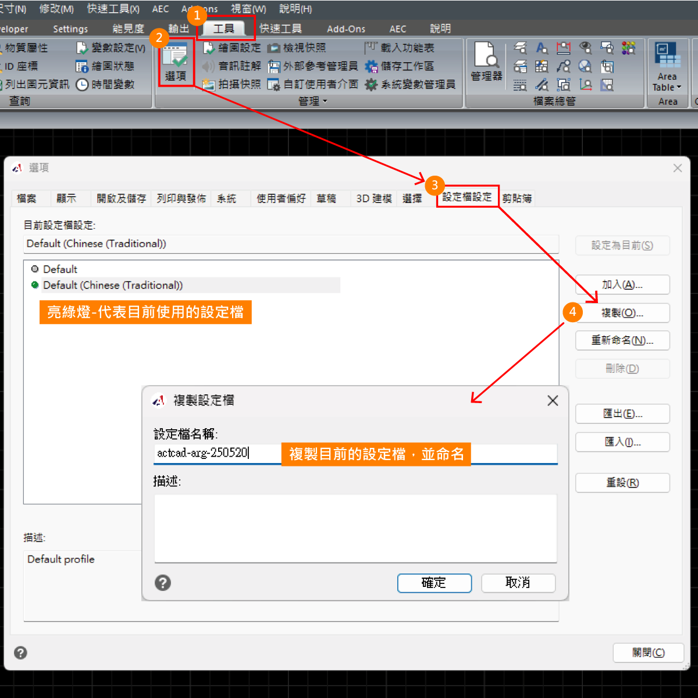Click the 重新命名(N)... button
The image size is (698, 698).
pyautogui.click(x=622, y=340)
